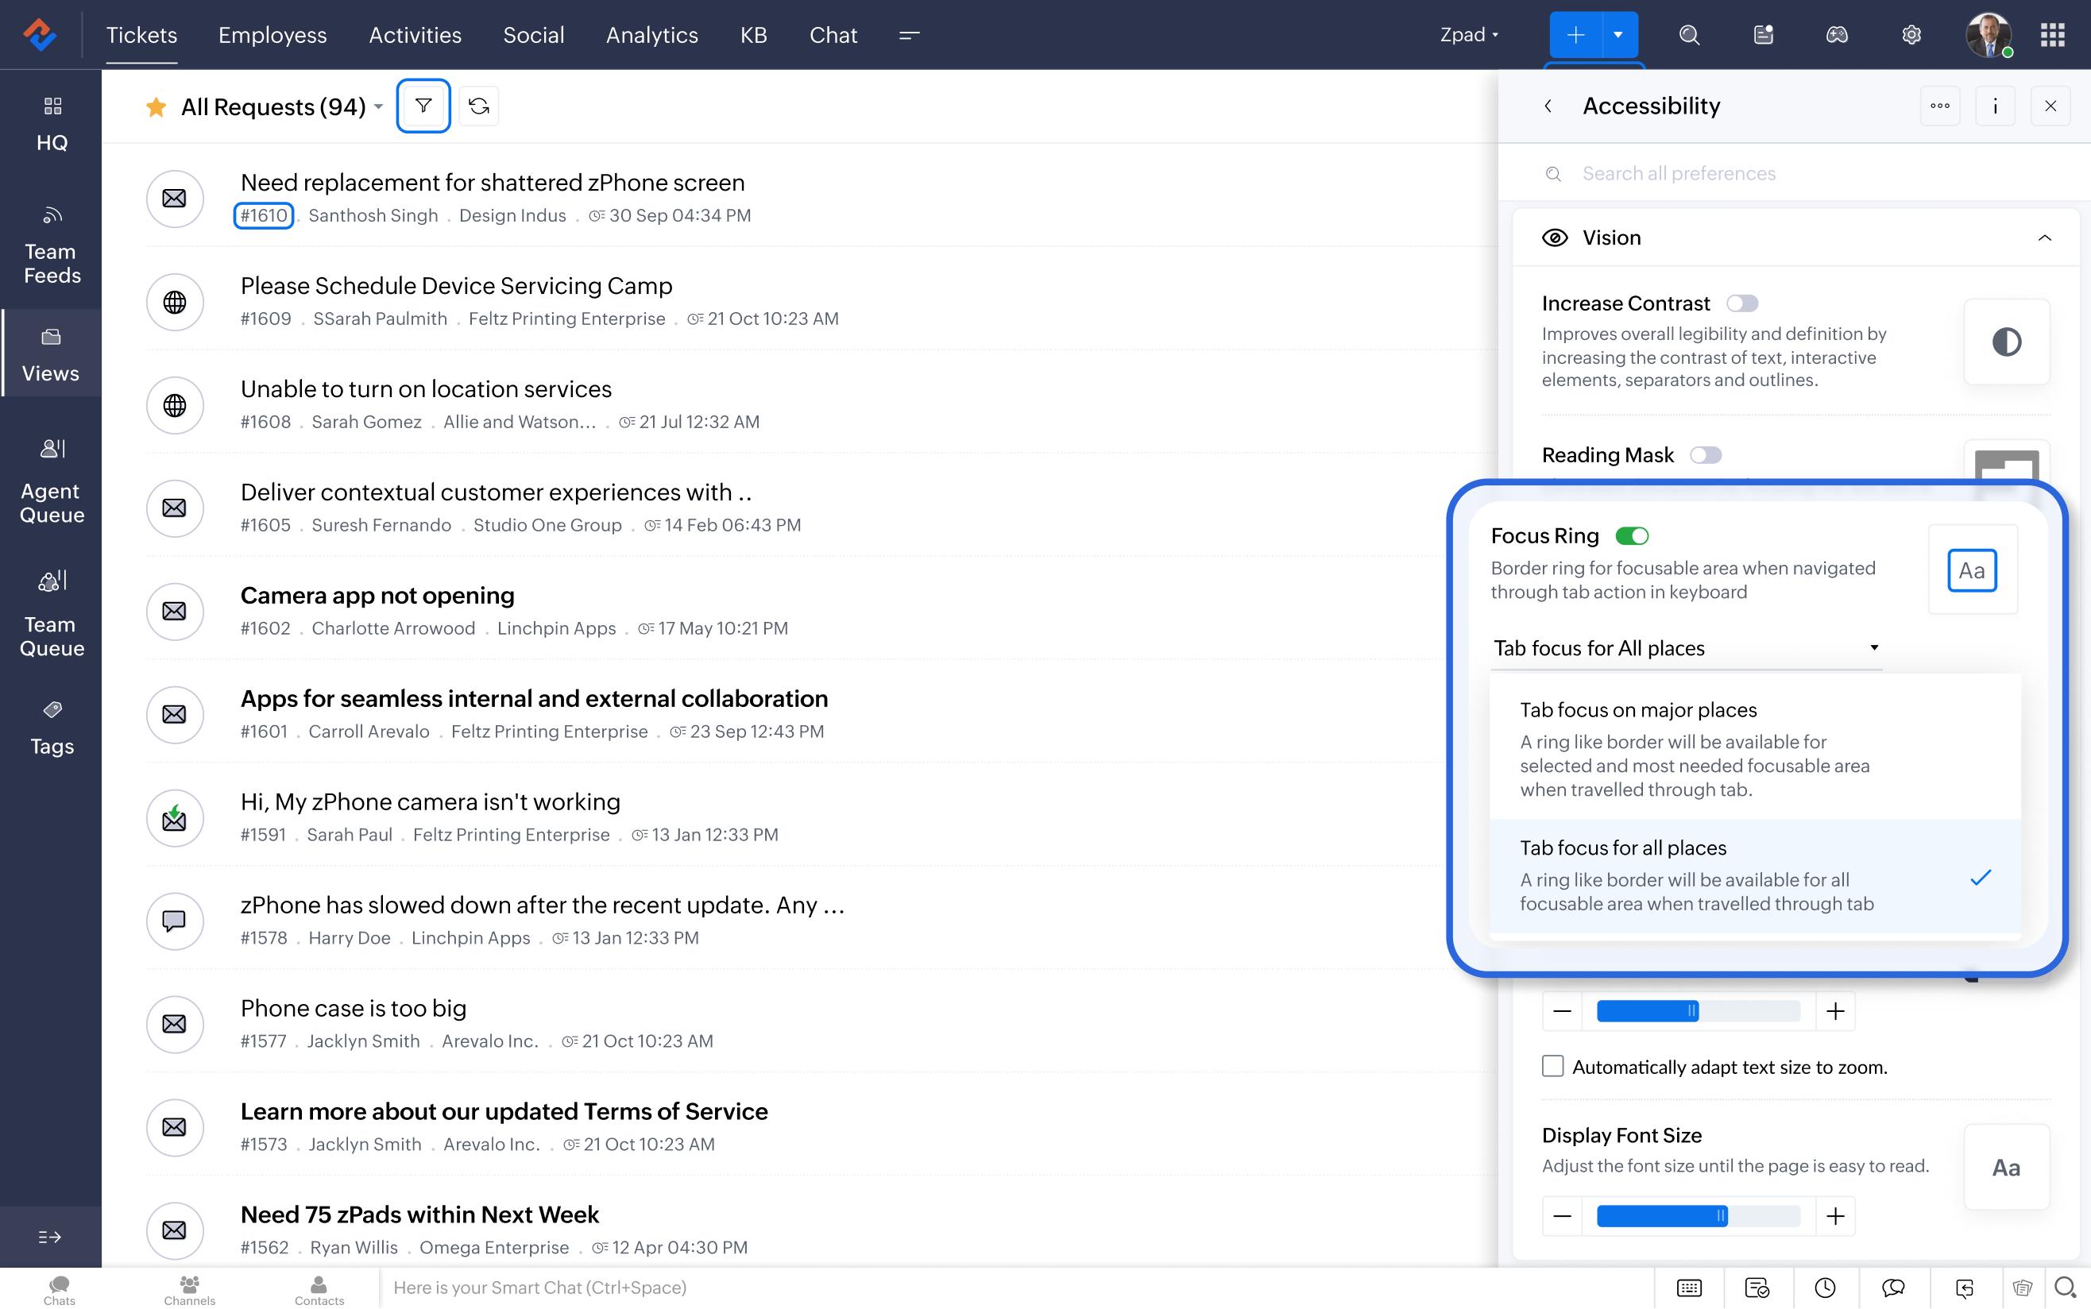The width and height of the screenshot is (2091, 1309).
Task: Open the settings gear icon
Action: click(x=1911, y=36)
